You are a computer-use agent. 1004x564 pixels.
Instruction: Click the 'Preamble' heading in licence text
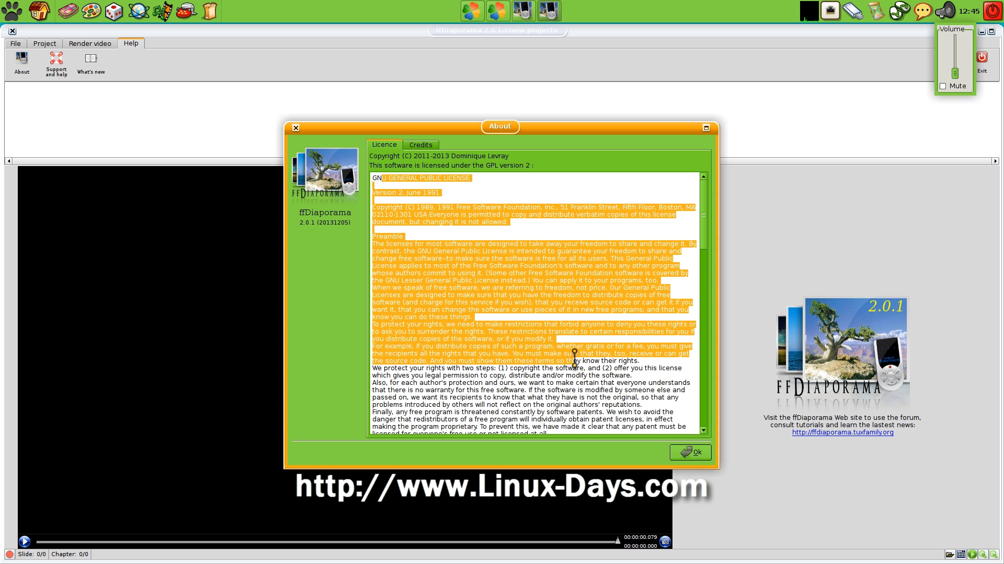click(x=387, y=237)
